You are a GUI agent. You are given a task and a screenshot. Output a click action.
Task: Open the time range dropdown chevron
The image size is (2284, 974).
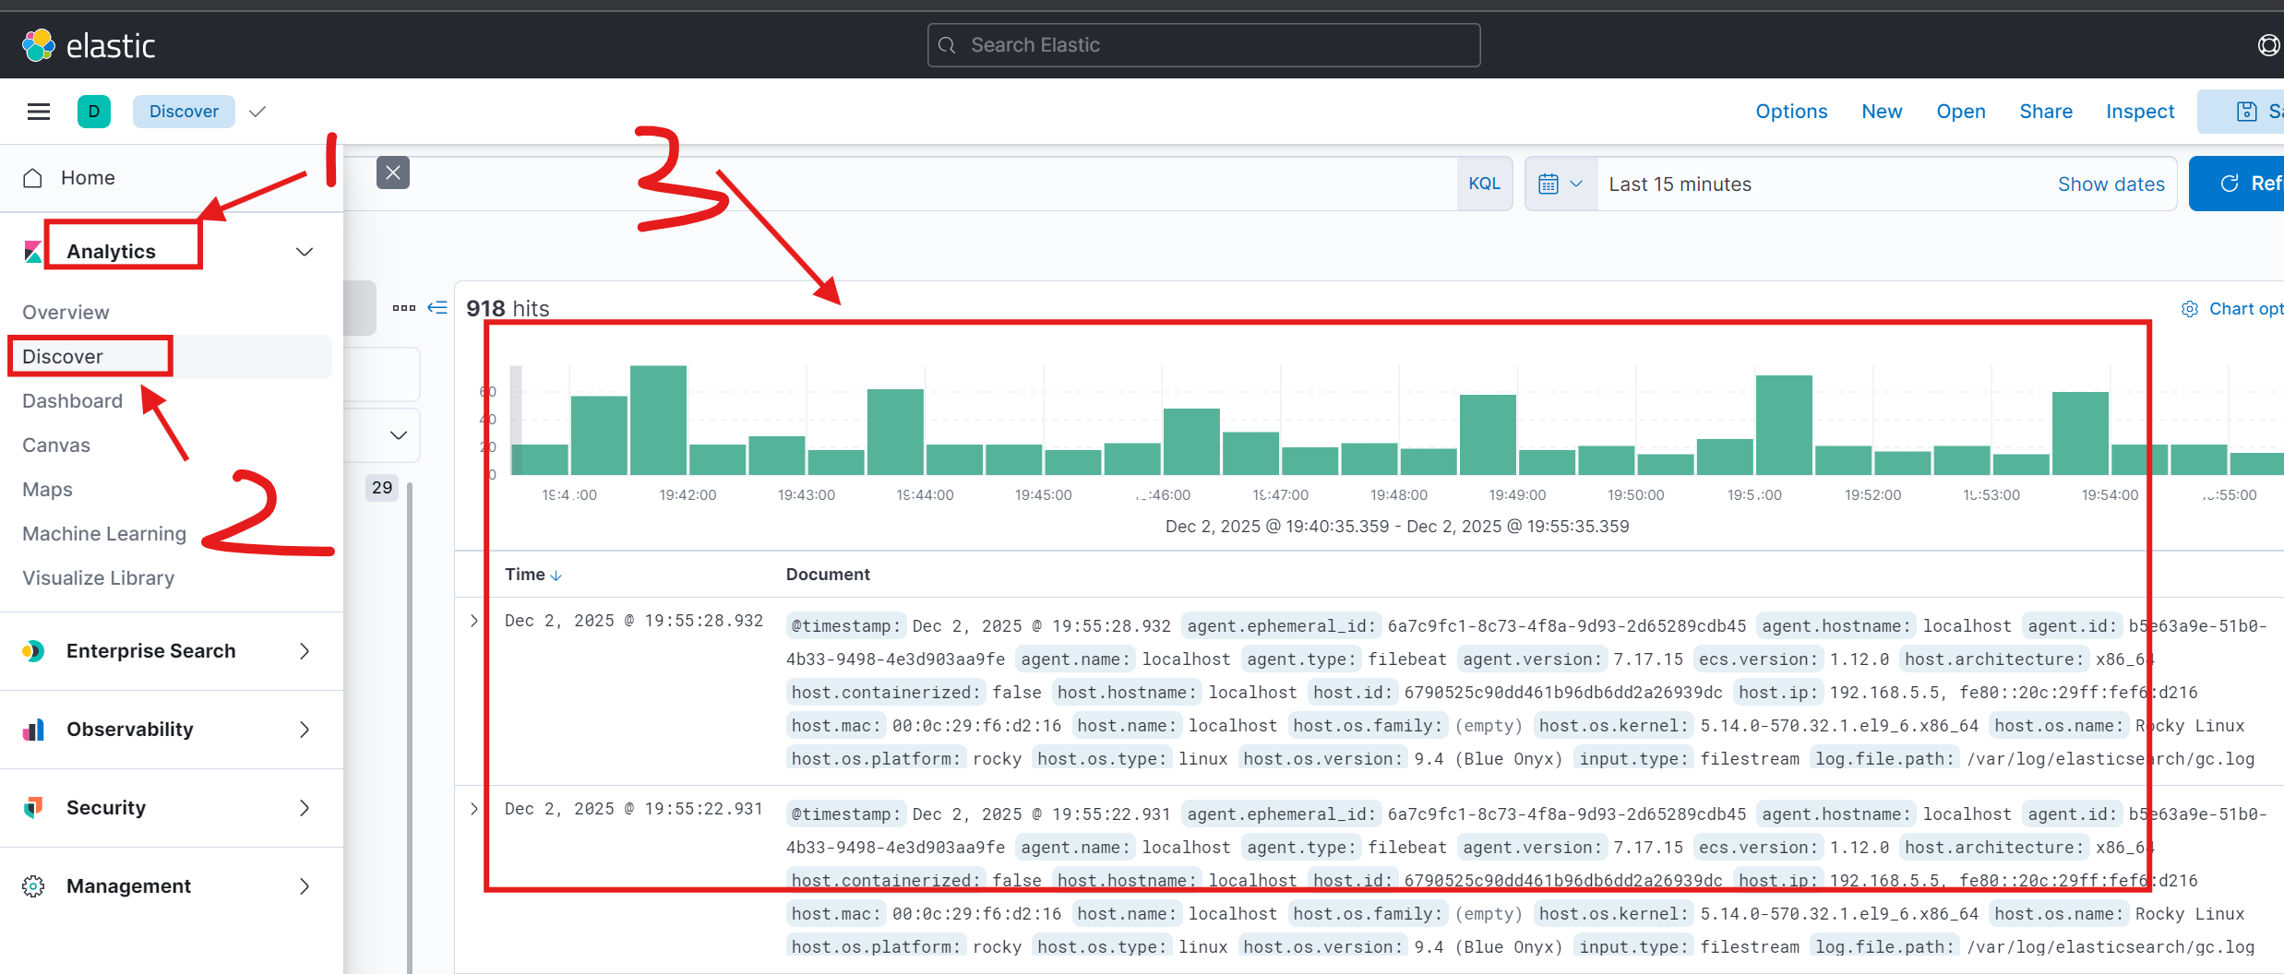click(1576, 183)
